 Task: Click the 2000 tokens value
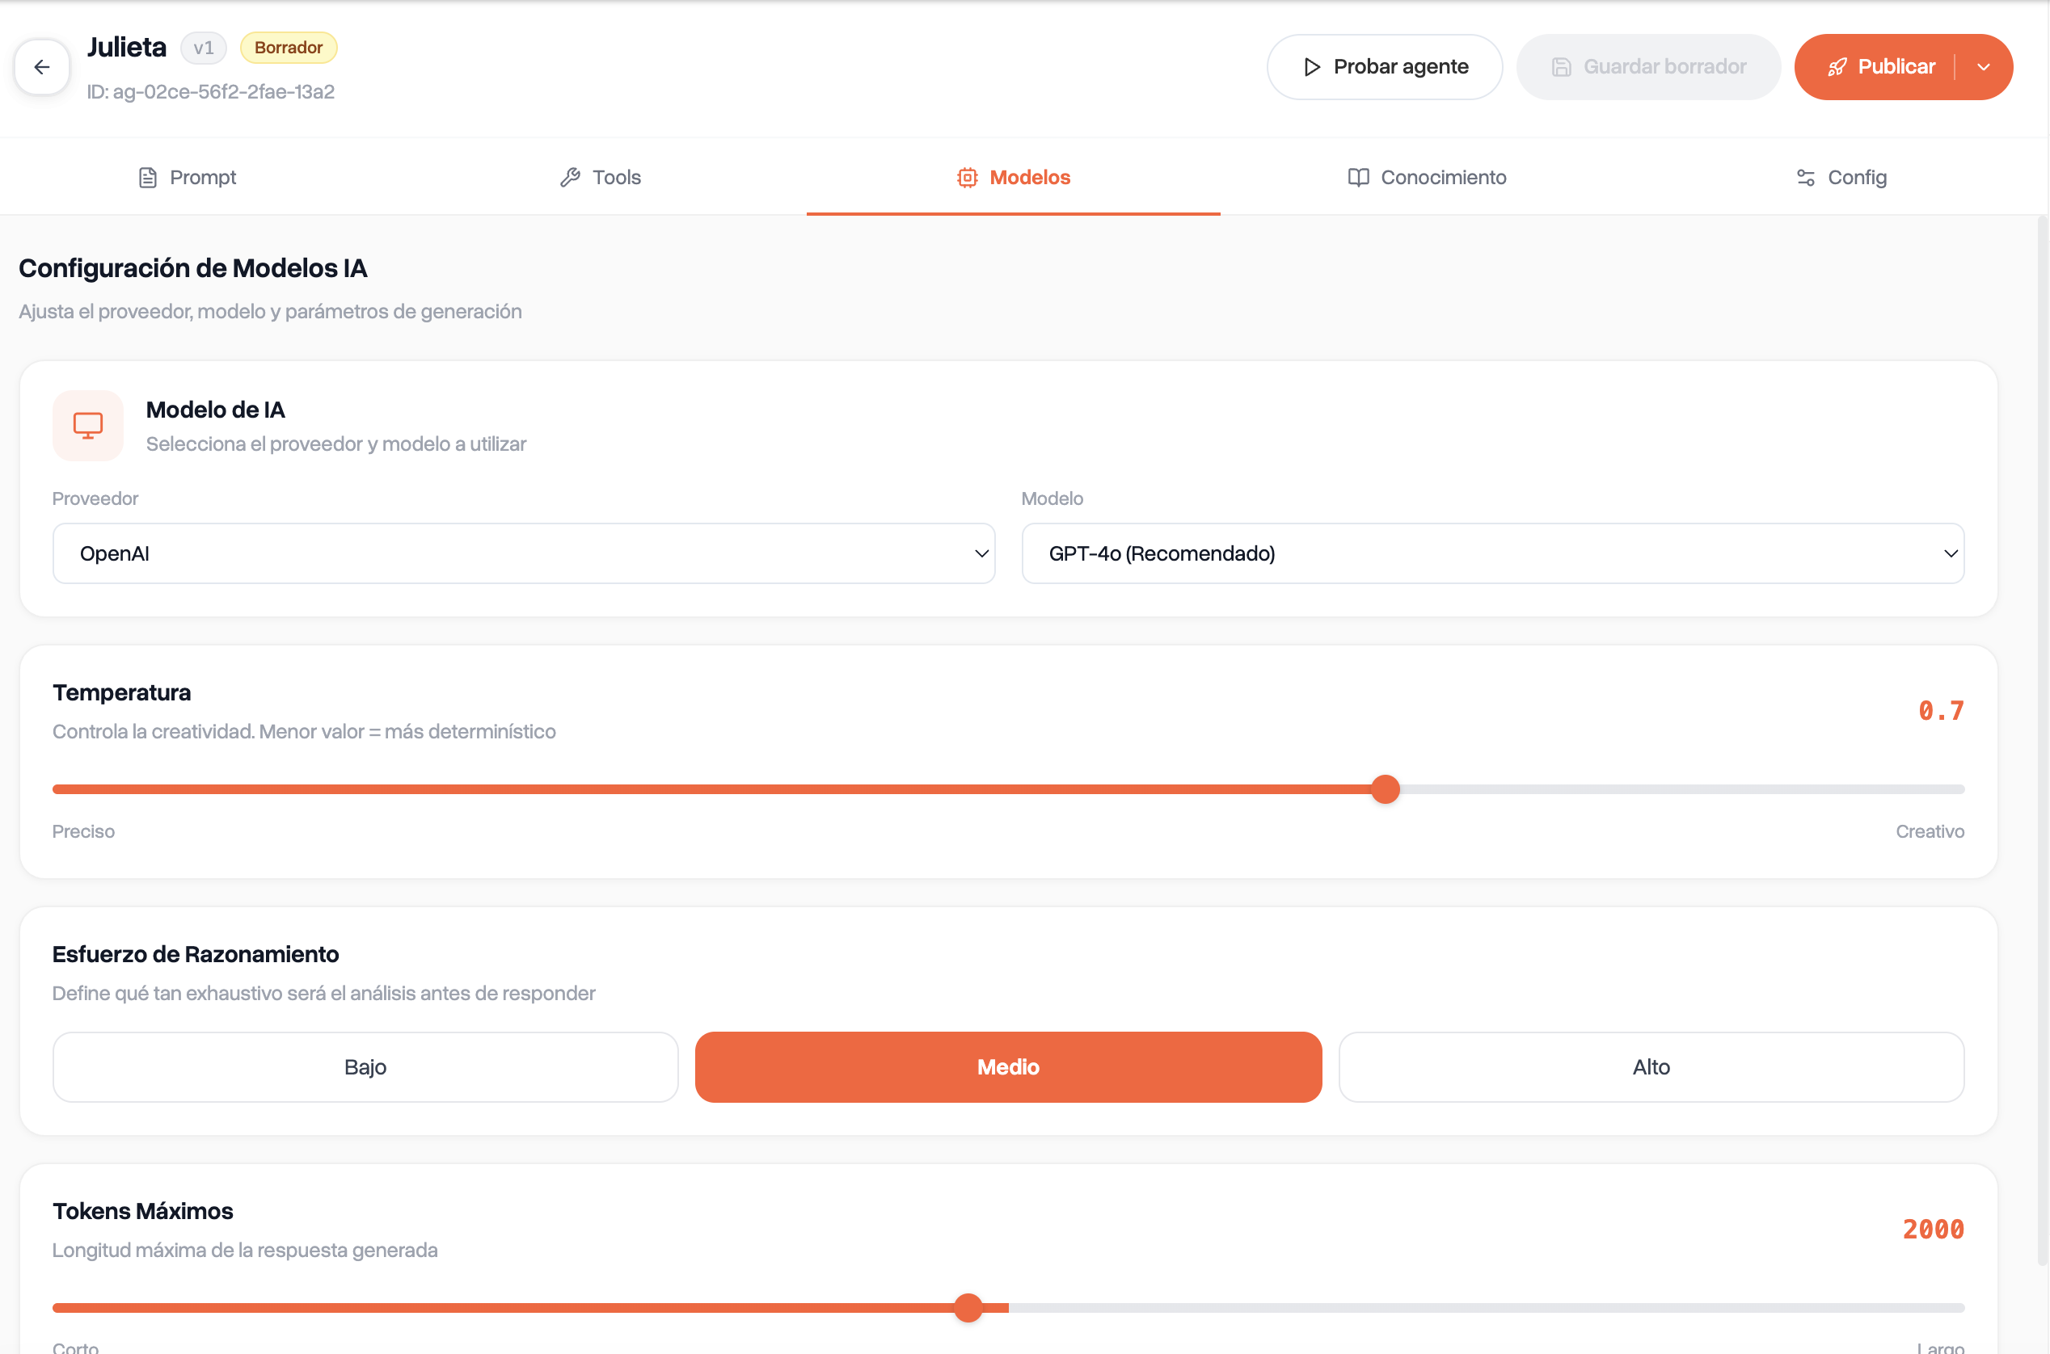click(x=1934, y=1229)
